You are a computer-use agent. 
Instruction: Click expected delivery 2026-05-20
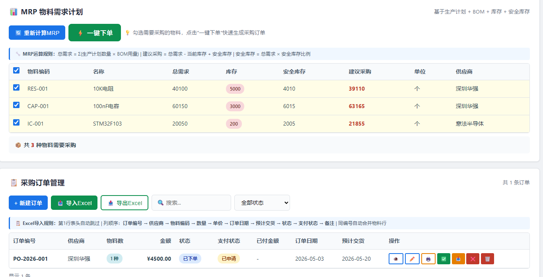pos(356,259)
